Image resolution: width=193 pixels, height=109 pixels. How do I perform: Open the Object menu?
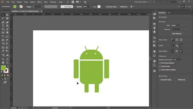pos(19,2)
